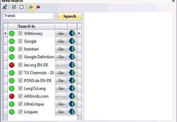Toggle the Linguee checkbox
Screen dimensions: 177x122
tap(20, 112)
